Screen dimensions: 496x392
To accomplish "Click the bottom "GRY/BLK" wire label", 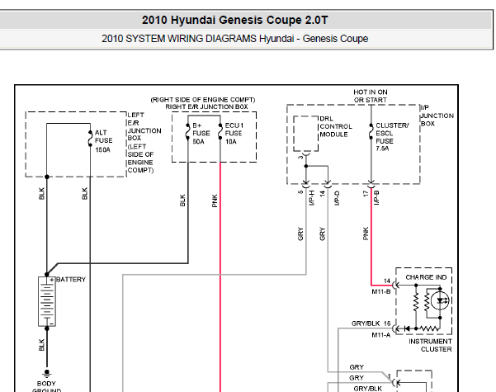I will (367, 389).
